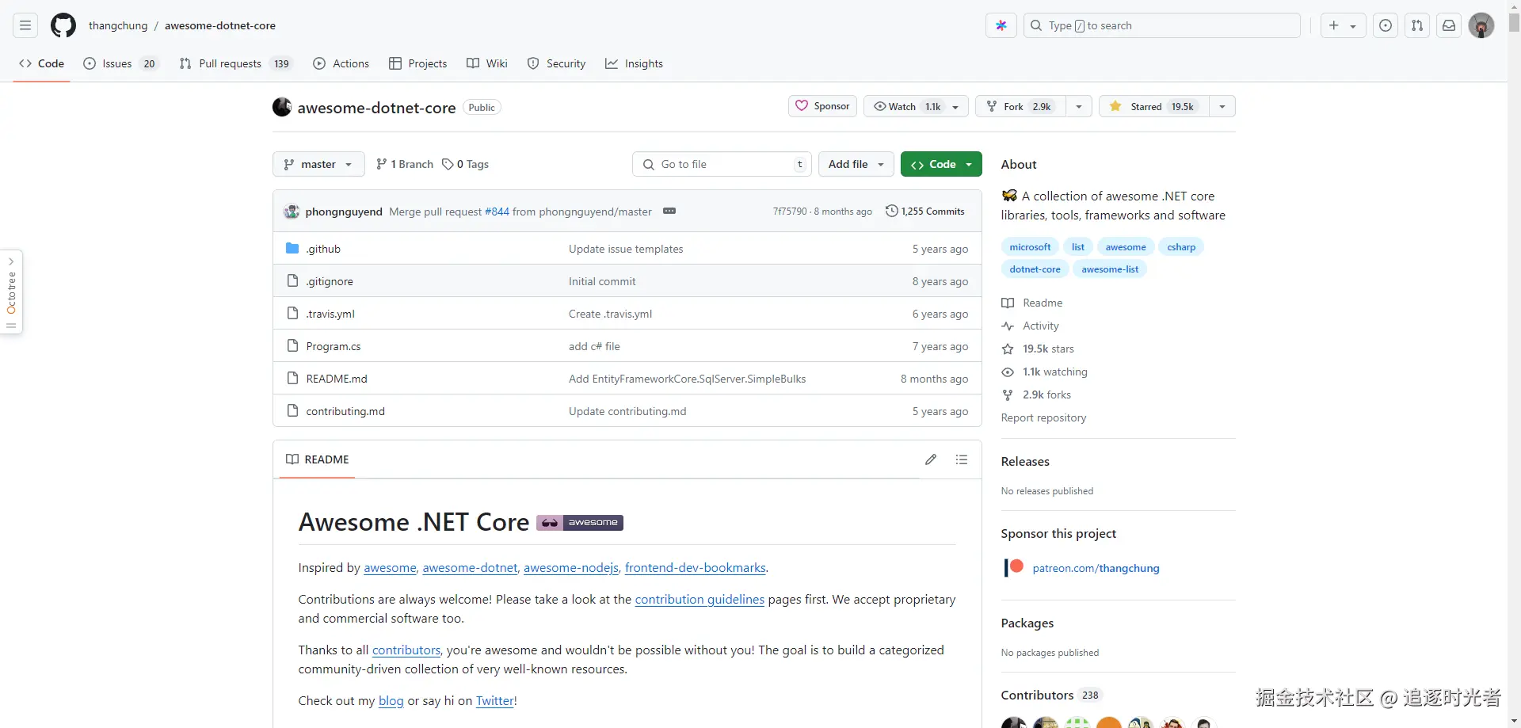Open the .github folder
Image resolution: width=1521 pixels, height=728 pixels.
pyautogui.click(x=323, y=249)
